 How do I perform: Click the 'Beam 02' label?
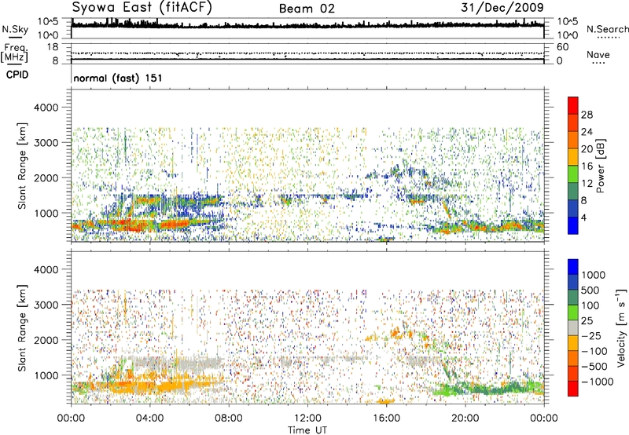(x=307, y=9)
